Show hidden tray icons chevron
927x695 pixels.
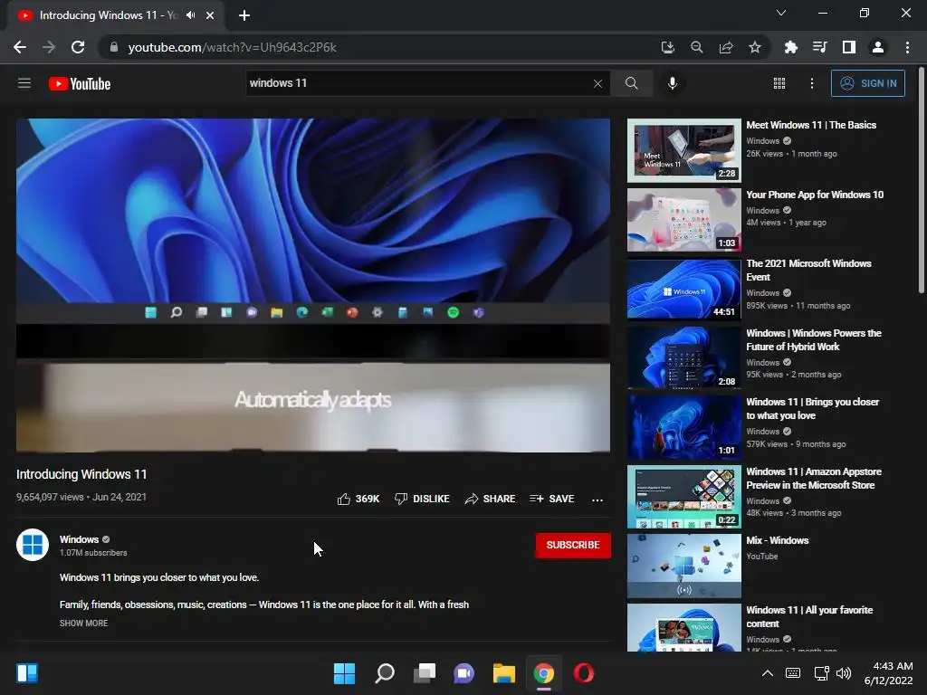(767, 673)
